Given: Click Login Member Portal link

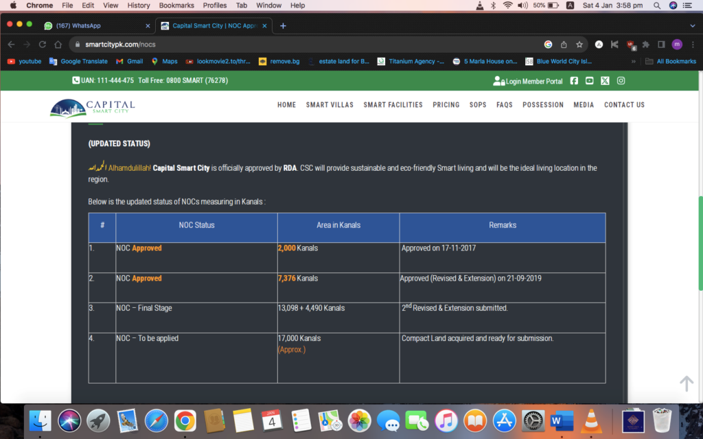Looking at the screenshot, I should tap(528, 81).
